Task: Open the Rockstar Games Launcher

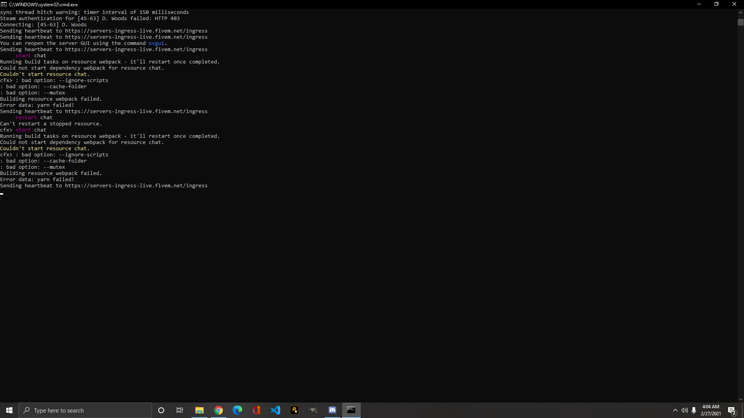Action: (295, 410)
